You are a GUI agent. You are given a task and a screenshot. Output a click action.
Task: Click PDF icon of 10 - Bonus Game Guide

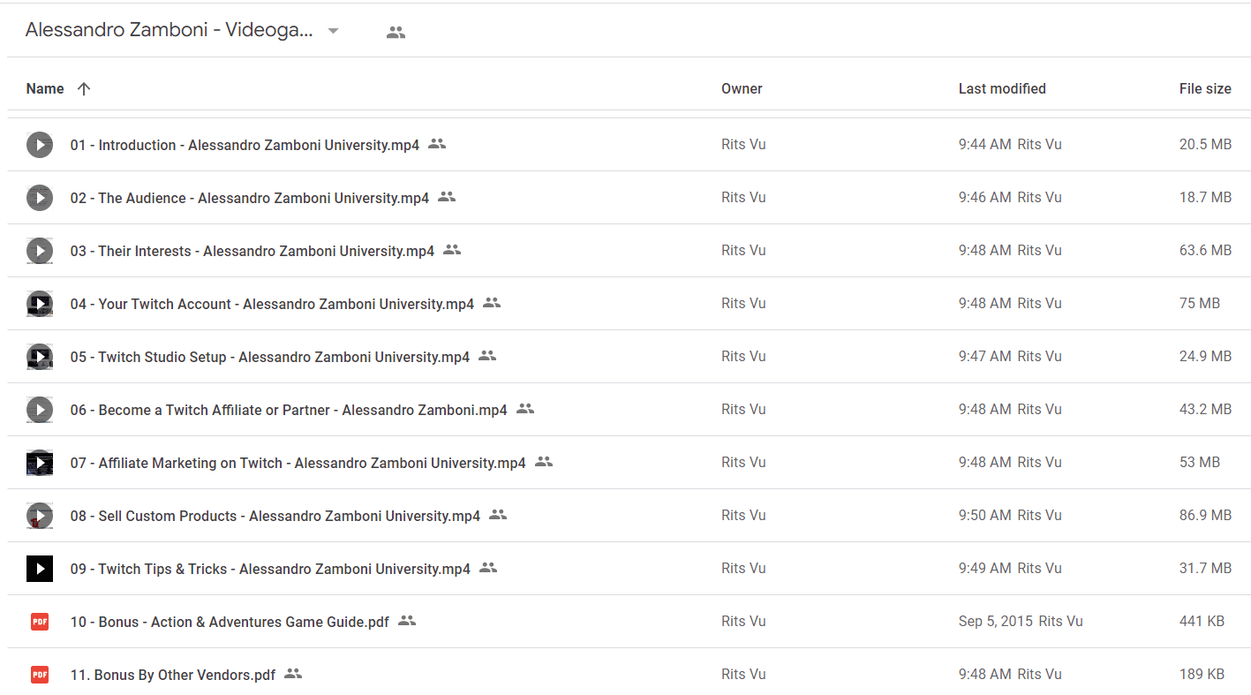pos(40,622)
